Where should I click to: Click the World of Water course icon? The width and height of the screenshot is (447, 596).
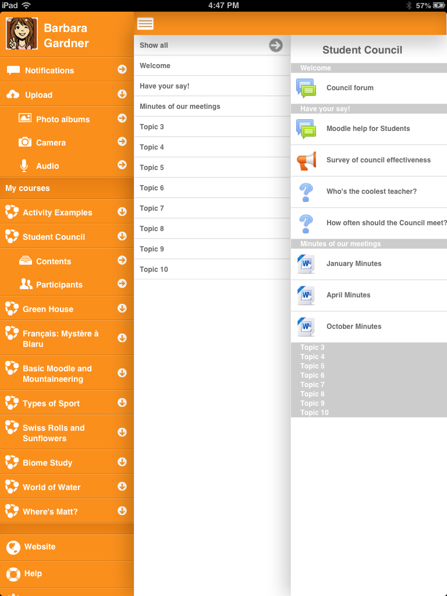tap(12, 486)
